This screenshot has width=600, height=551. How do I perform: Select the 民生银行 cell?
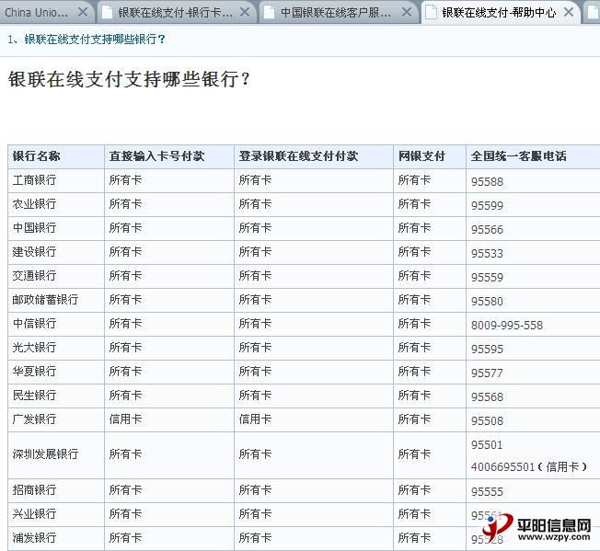click(56, 396)
